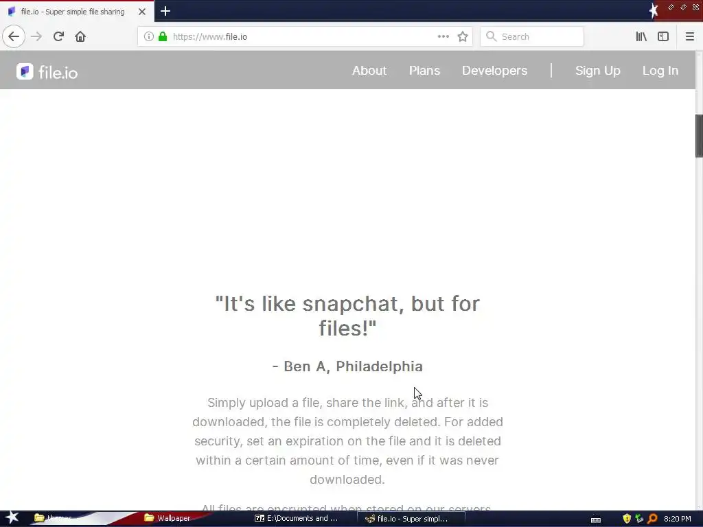Open the Firefox hamburger menu
703x527 pixels.
tap(689, 36)
